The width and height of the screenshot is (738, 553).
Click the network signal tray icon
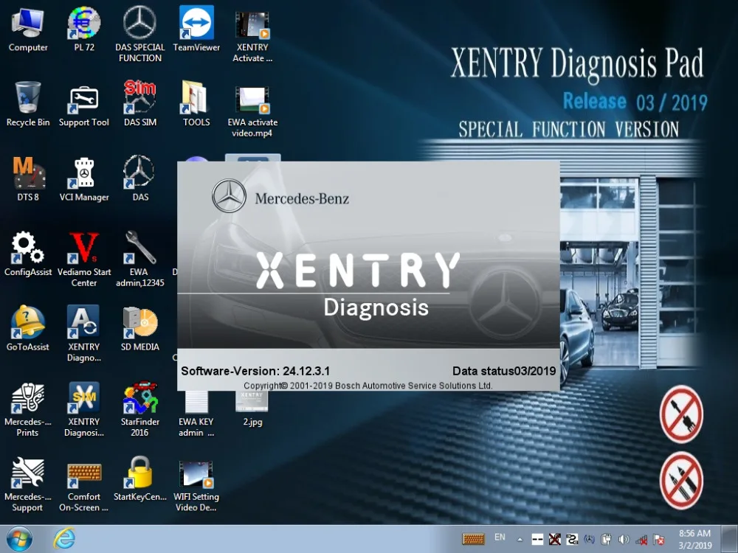(x=641, y=540)
